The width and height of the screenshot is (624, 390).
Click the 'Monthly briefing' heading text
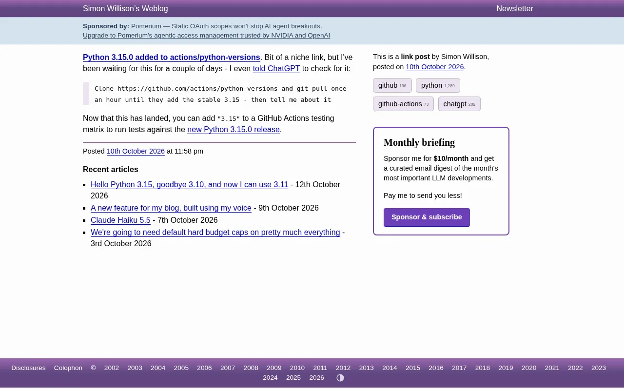[x=419, y=142]
